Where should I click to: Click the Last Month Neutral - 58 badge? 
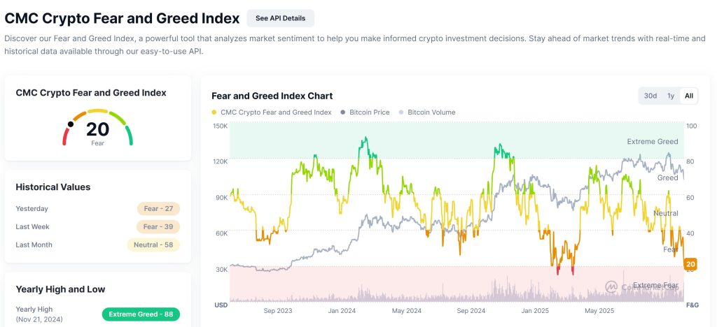[153, 245]
